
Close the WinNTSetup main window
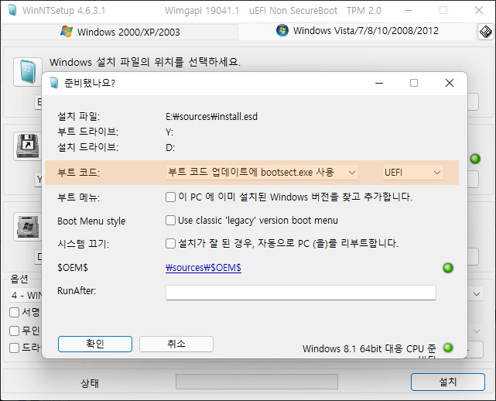(479, 10)
